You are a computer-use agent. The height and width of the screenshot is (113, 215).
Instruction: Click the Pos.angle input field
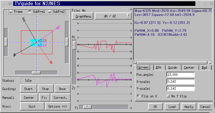[180, 75]
